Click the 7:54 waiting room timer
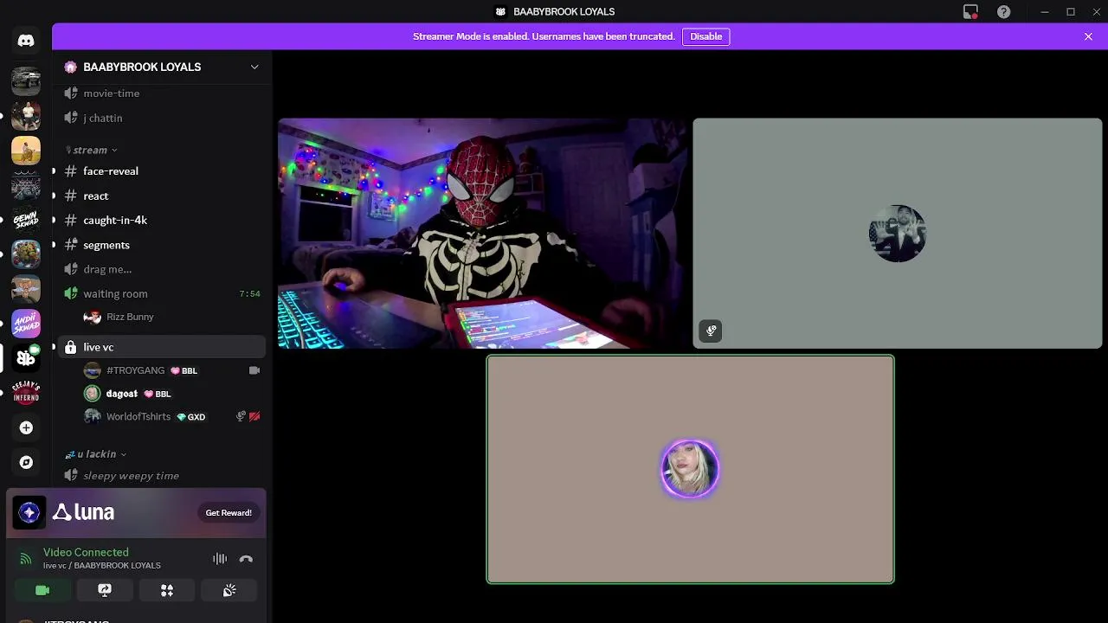The height and width of the screenshot is (623, 1108). click(x=249, y=294)
